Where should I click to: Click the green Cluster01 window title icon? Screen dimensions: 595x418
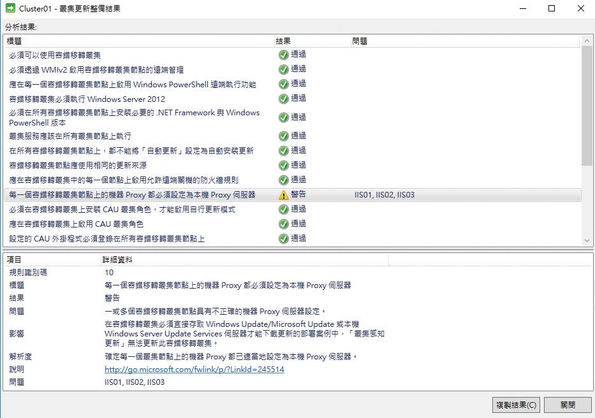point(10,8)
